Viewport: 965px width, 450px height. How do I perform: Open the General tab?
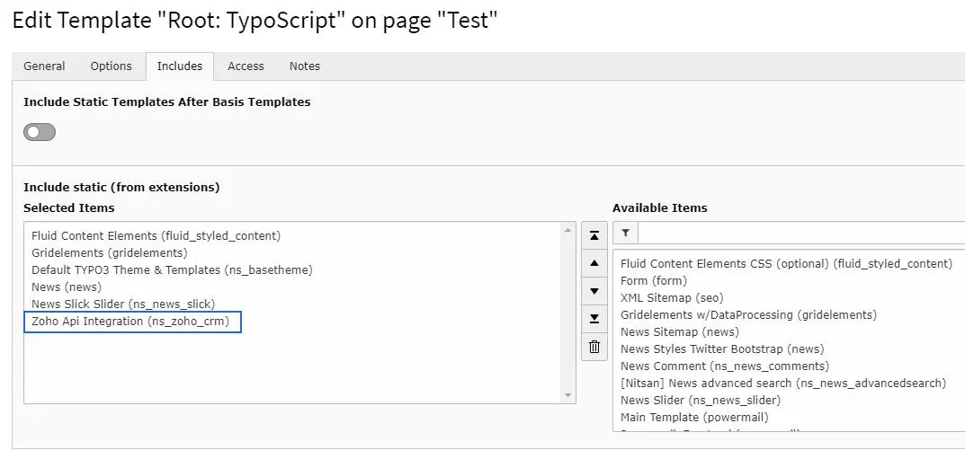[x=44, y=66]
